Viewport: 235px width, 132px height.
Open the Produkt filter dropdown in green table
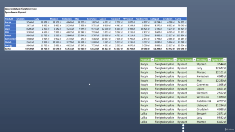point(153,59)
